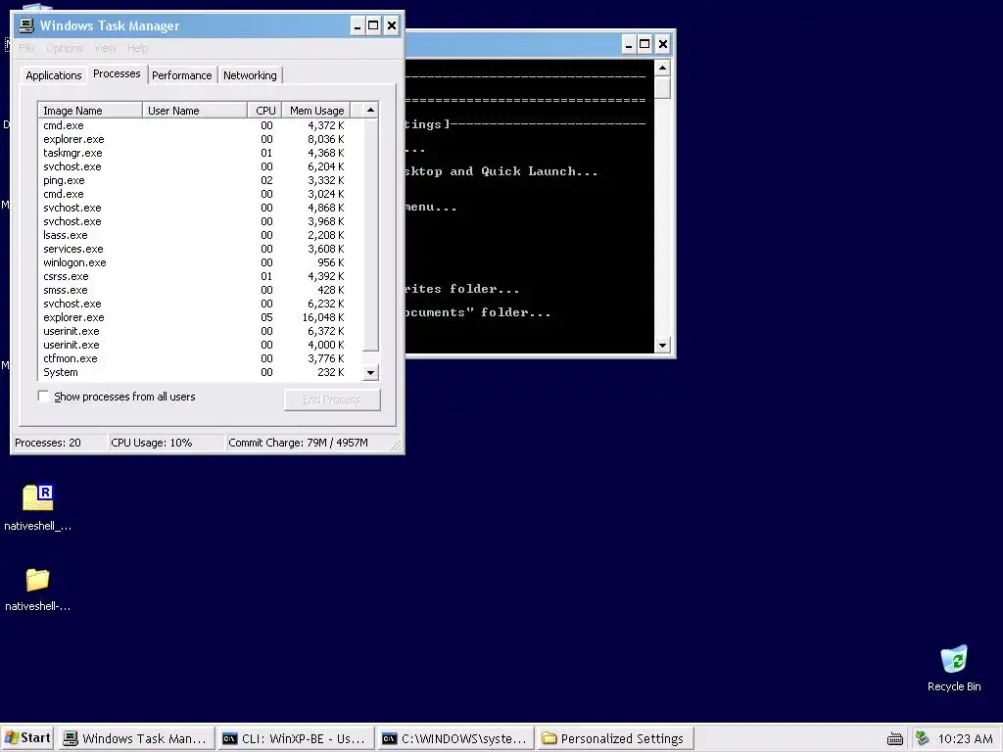Minimize the console window behind Task Manager
Viewport: 1003px width, 752px height.
click(629, 44)
